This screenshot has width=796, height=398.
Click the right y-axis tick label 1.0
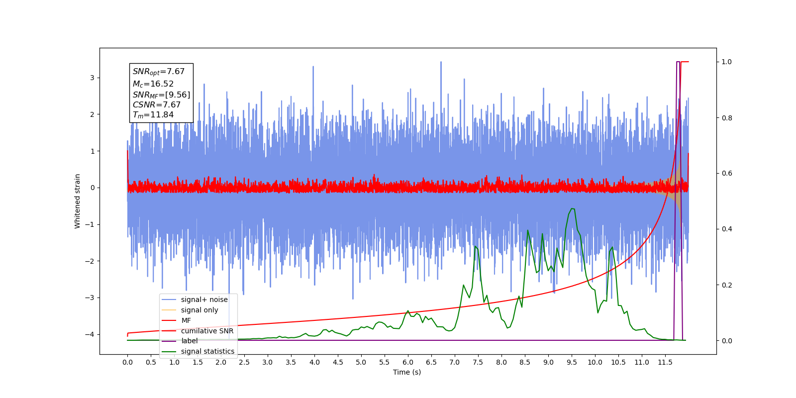[x=727, y=62]
